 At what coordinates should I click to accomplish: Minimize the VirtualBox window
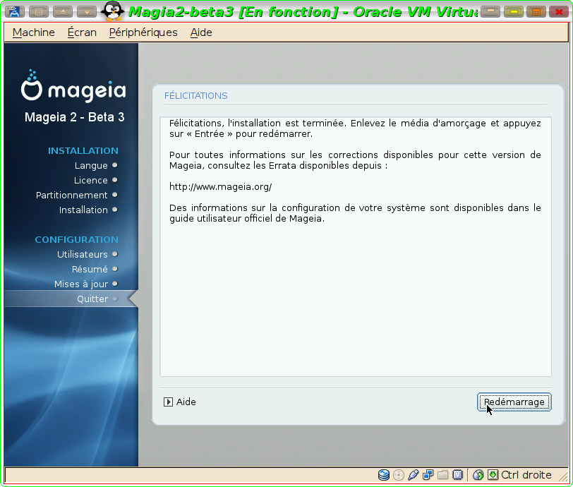(x=490, y=12)
